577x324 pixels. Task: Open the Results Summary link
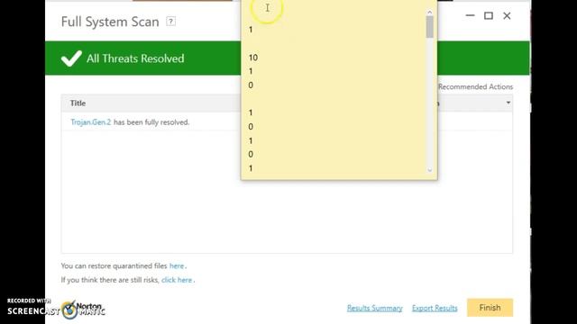pos(375,308)
